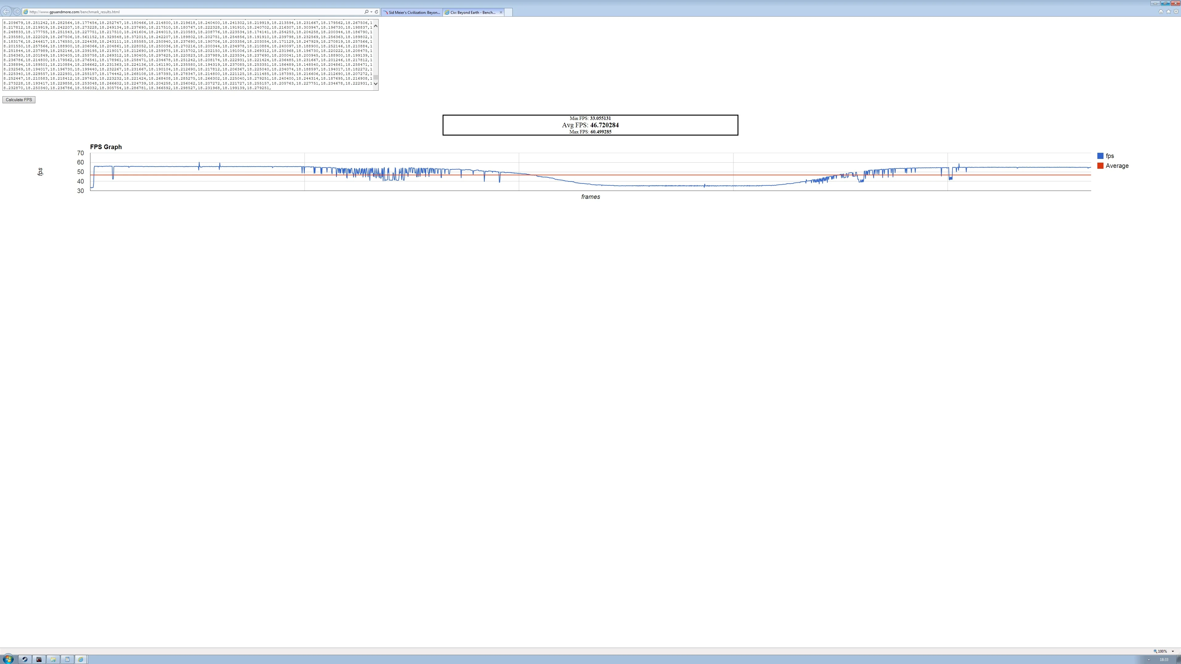
Task: Click the Min FPS value 33.055131
Action: (x=600, y=118)
